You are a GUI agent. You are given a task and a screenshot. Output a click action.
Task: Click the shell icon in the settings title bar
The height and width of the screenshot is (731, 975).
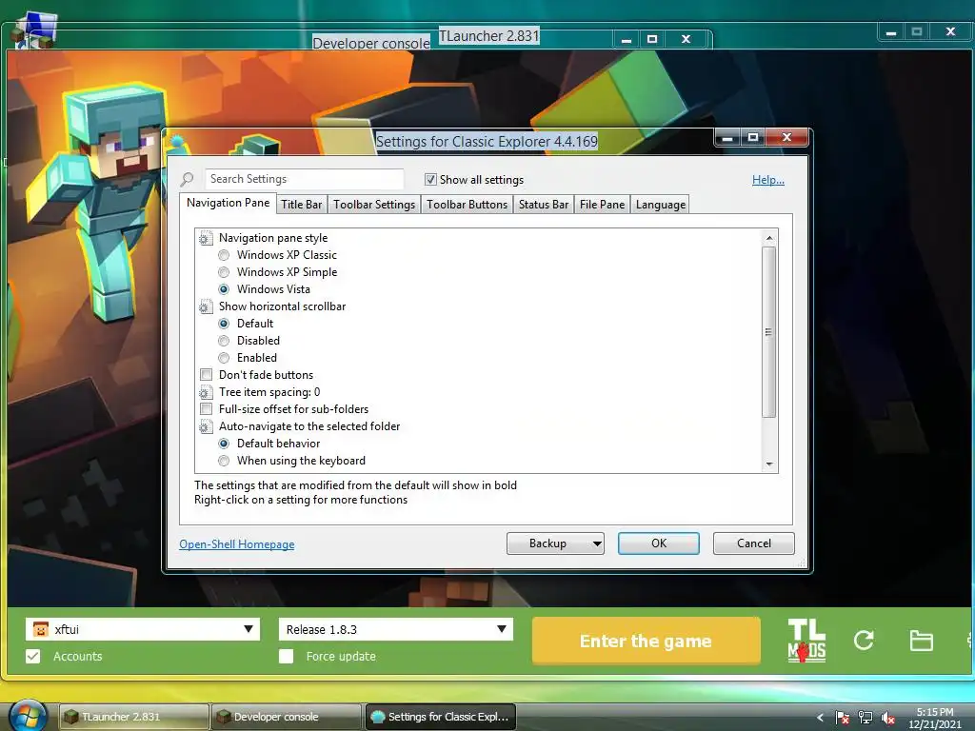176,142
